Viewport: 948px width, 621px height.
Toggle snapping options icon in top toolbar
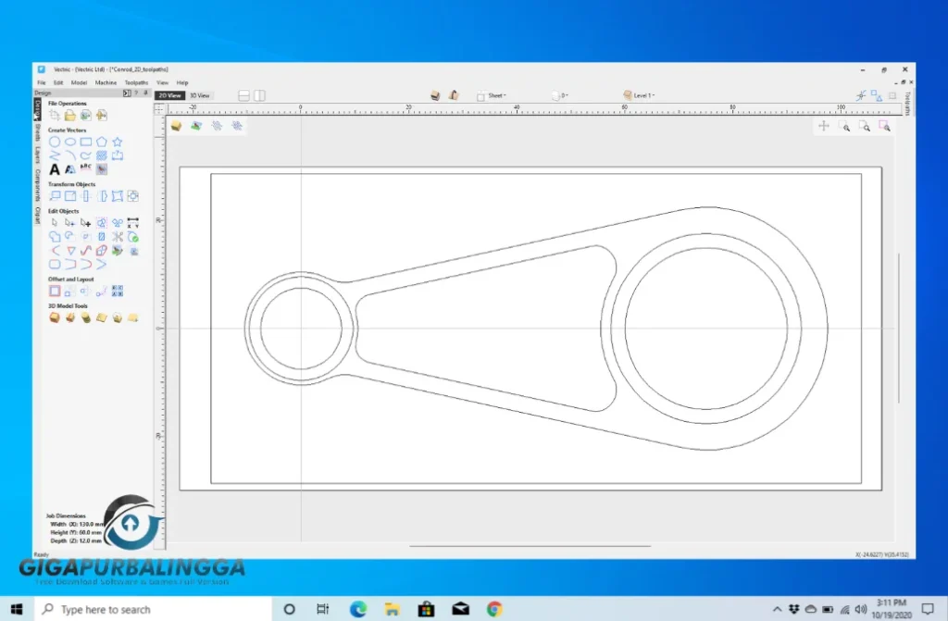[x=862, y=95]
